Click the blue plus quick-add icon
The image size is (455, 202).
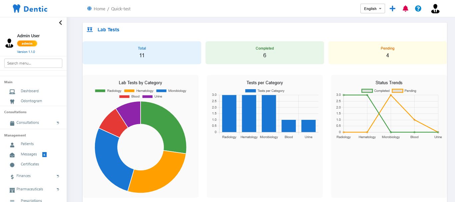click(392, 9)
